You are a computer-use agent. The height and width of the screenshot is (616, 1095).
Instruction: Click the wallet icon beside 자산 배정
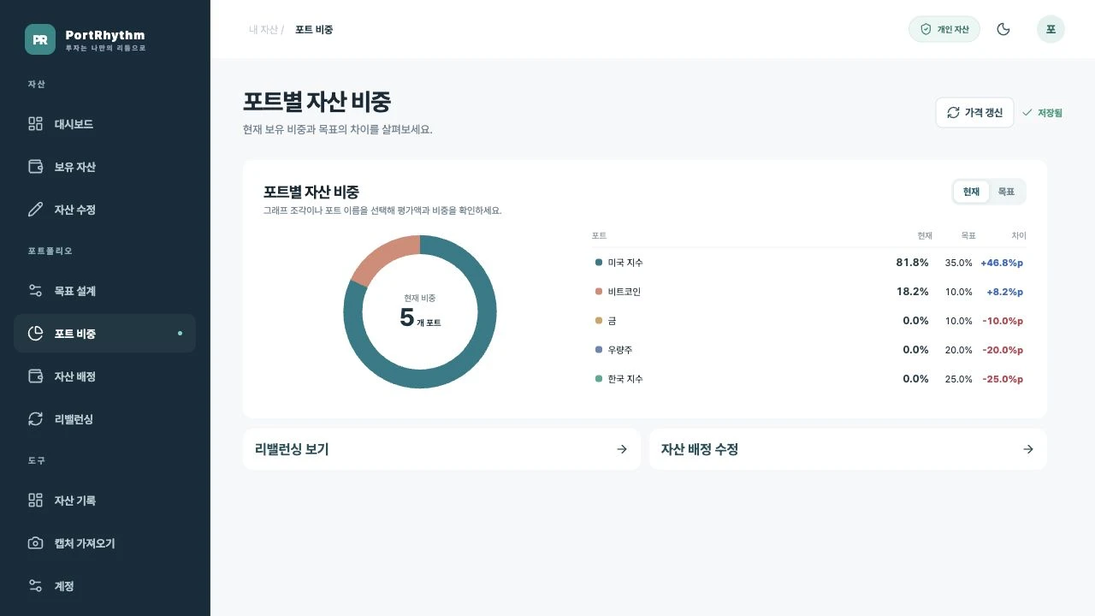point(35,376)
